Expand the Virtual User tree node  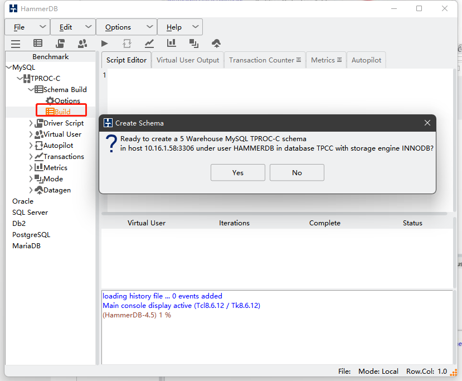31,134
